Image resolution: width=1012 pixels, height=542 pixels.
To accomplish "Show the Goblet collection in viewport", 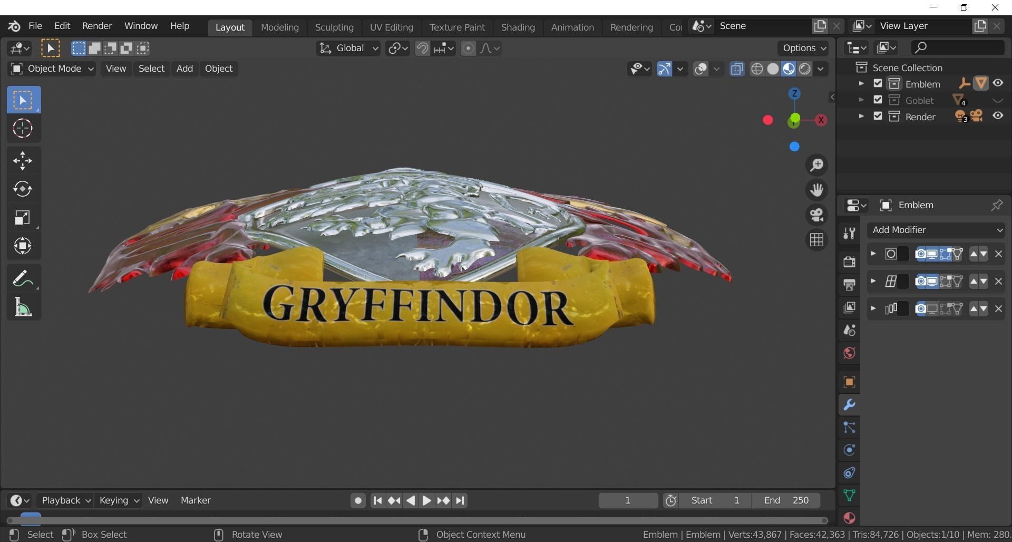I will click(998, 100).
